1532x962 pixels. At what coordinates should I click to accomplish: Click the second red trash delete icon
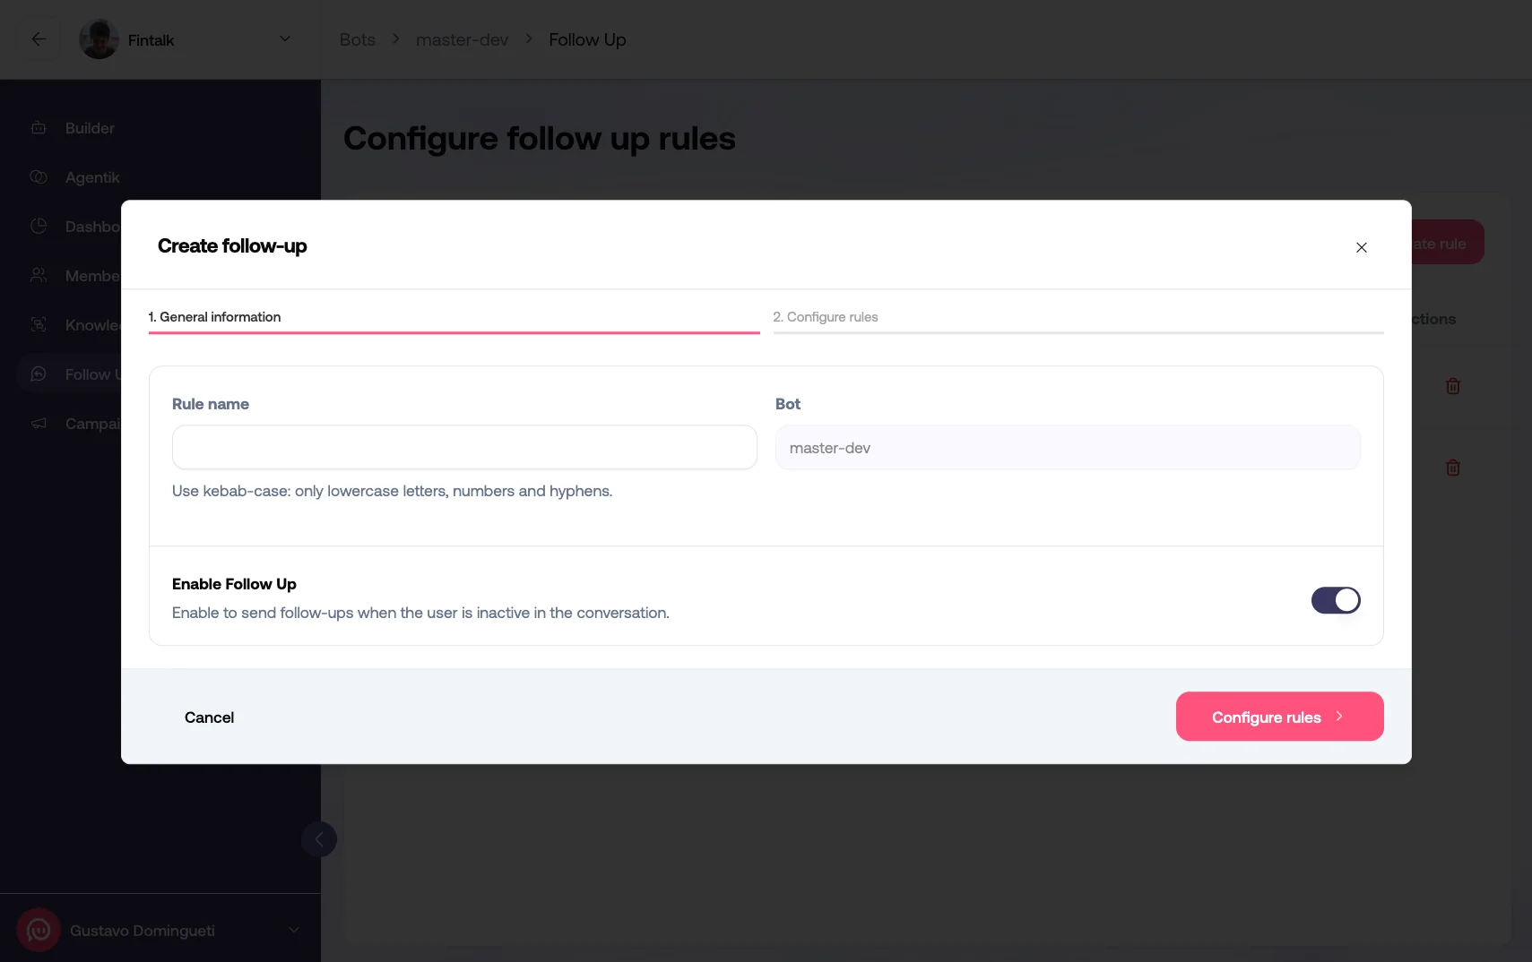(1452, 468)
